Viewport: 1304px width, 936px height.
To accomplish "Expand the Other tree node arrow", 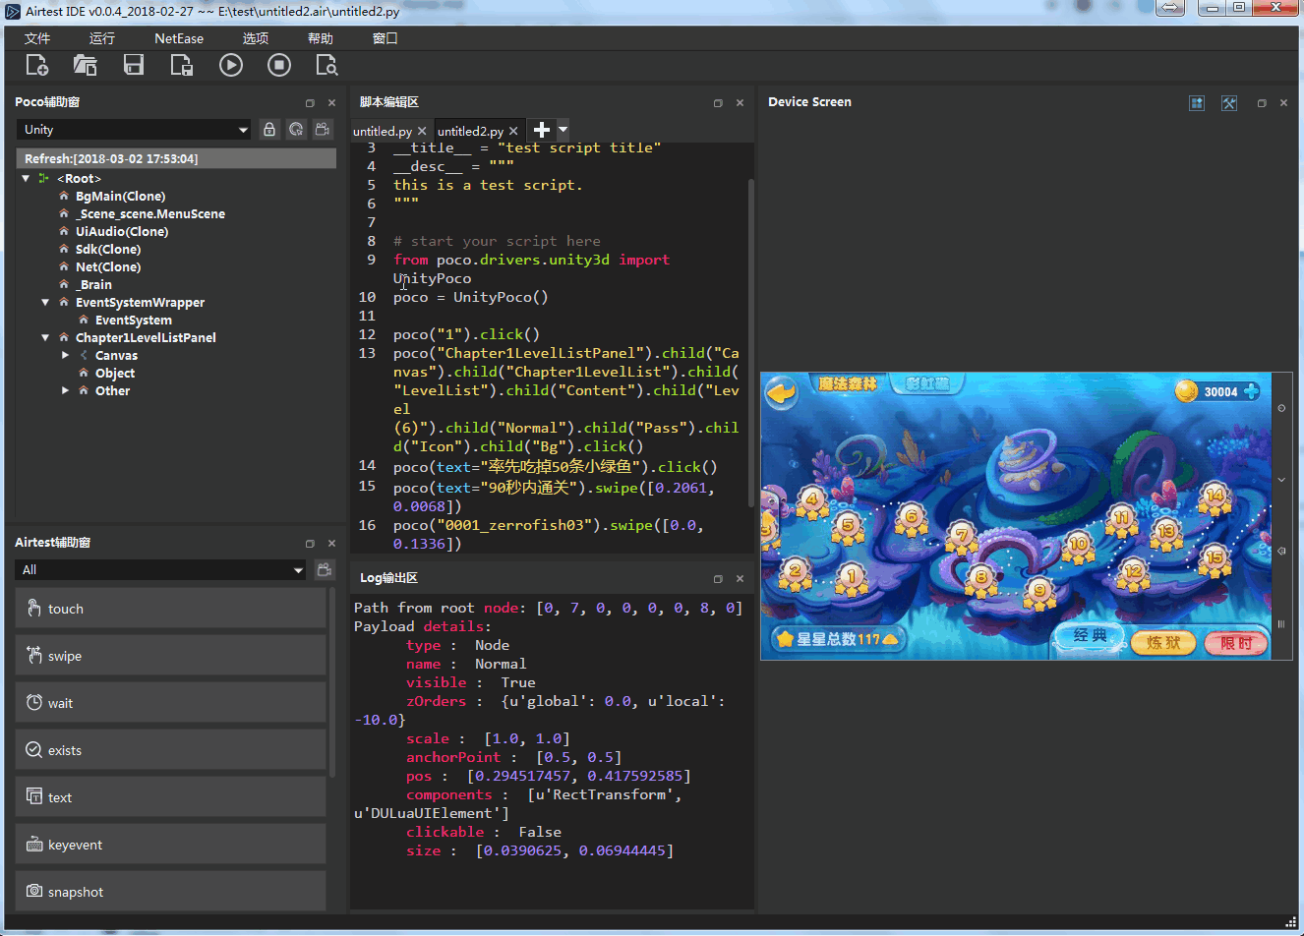I will (x=65, y=390).
